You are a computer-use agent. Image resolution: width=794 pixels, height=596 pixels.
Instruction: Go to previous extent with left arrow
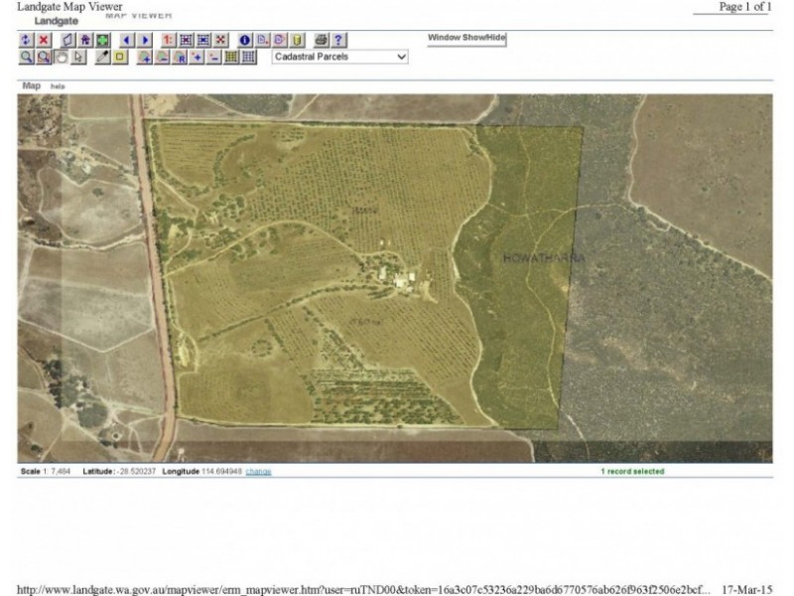pyautogui.click(x=127, y=40)
